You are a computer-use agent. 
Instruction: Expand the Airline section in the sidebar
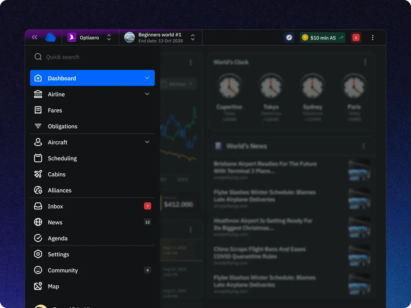click(147, 94)
